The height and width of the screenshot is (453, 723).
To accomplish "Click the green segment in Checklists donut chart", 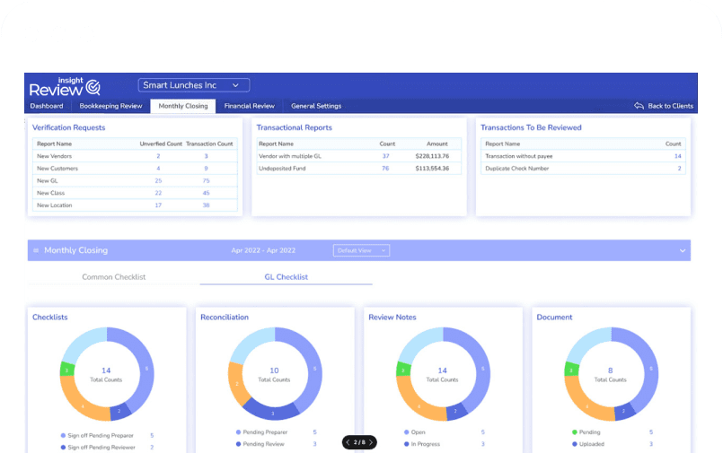I will [66, 370].
